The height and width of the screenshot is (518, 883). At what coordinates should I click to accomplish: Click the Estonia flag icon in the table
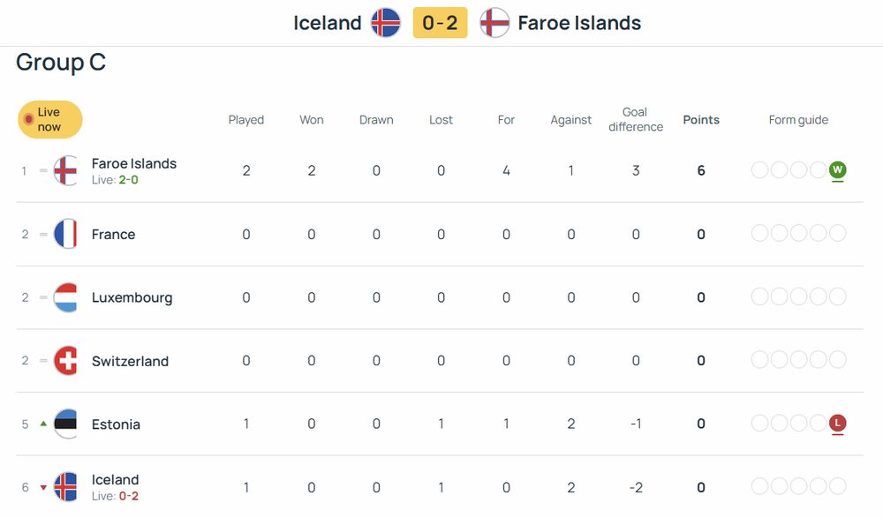click(66, 424)
